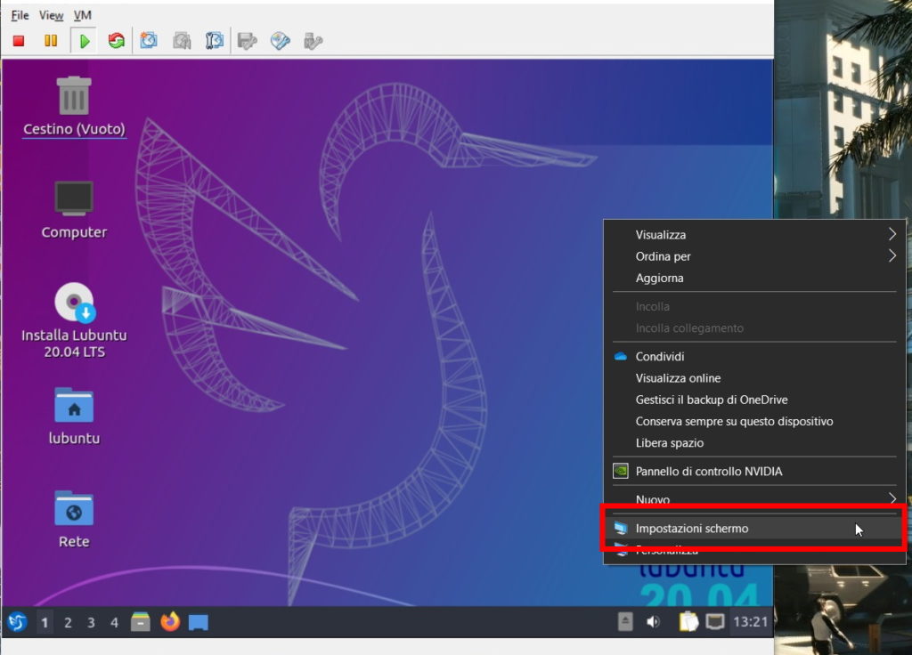Open Impostazioni schermo
This screenshot has height=655, width=912.
(754, 529)
